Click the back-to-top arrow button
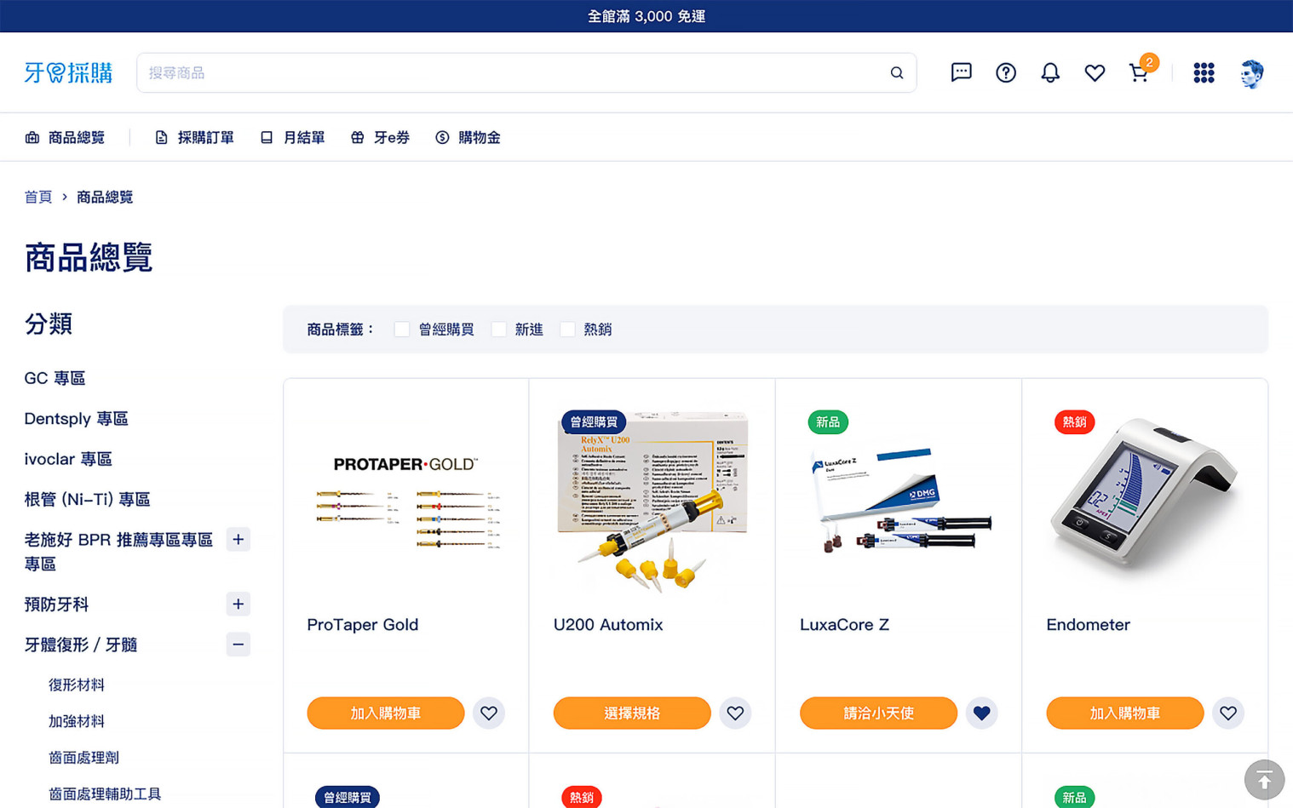Screen dimensions: 1293x808 pos(1264,779)
